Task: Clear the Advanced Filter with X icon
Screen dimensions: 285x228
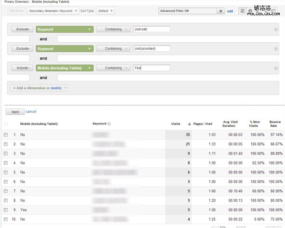Action: coord(221,10)
